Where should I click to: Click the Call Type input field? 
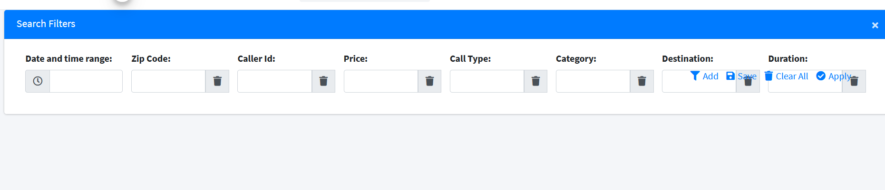(486, 81)
